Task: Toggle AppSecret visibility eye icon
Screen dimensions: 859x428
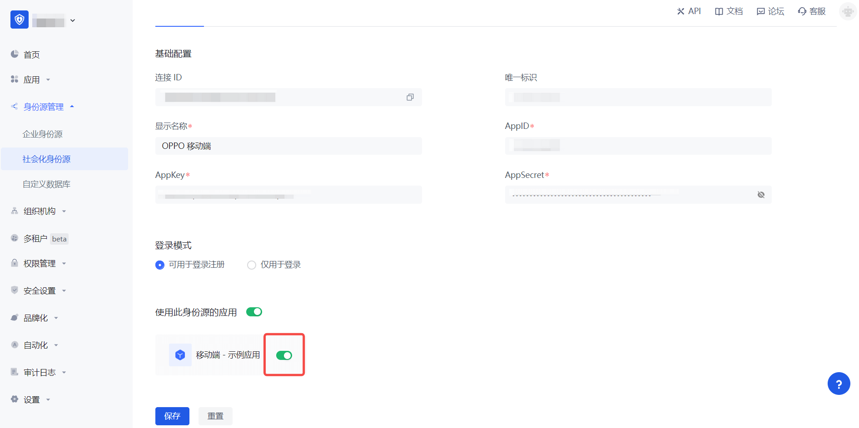Action: [761, 195]
